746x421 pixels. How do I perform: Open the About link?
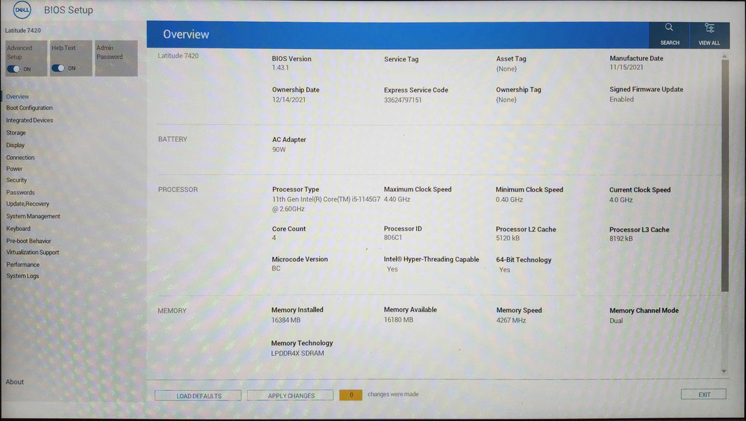pos(15,382)
